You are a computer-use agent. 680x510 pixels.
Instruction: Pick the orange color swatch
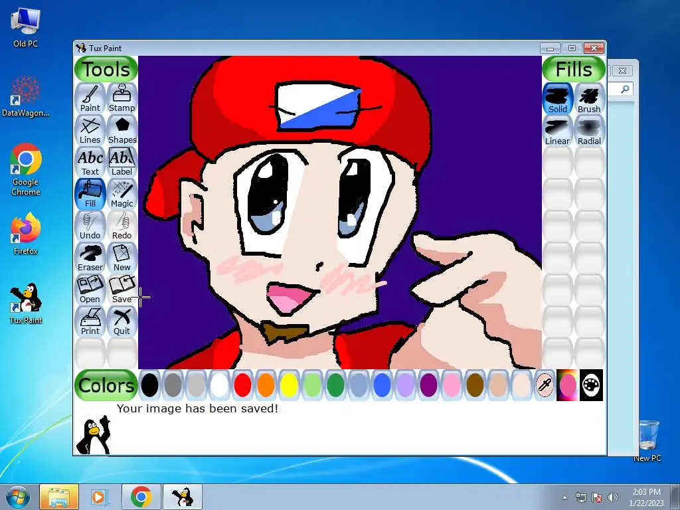[x=266, y=385]
